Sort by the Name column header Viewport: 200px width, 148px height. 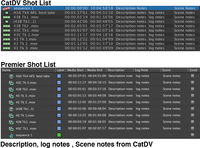tap(6, 70)
